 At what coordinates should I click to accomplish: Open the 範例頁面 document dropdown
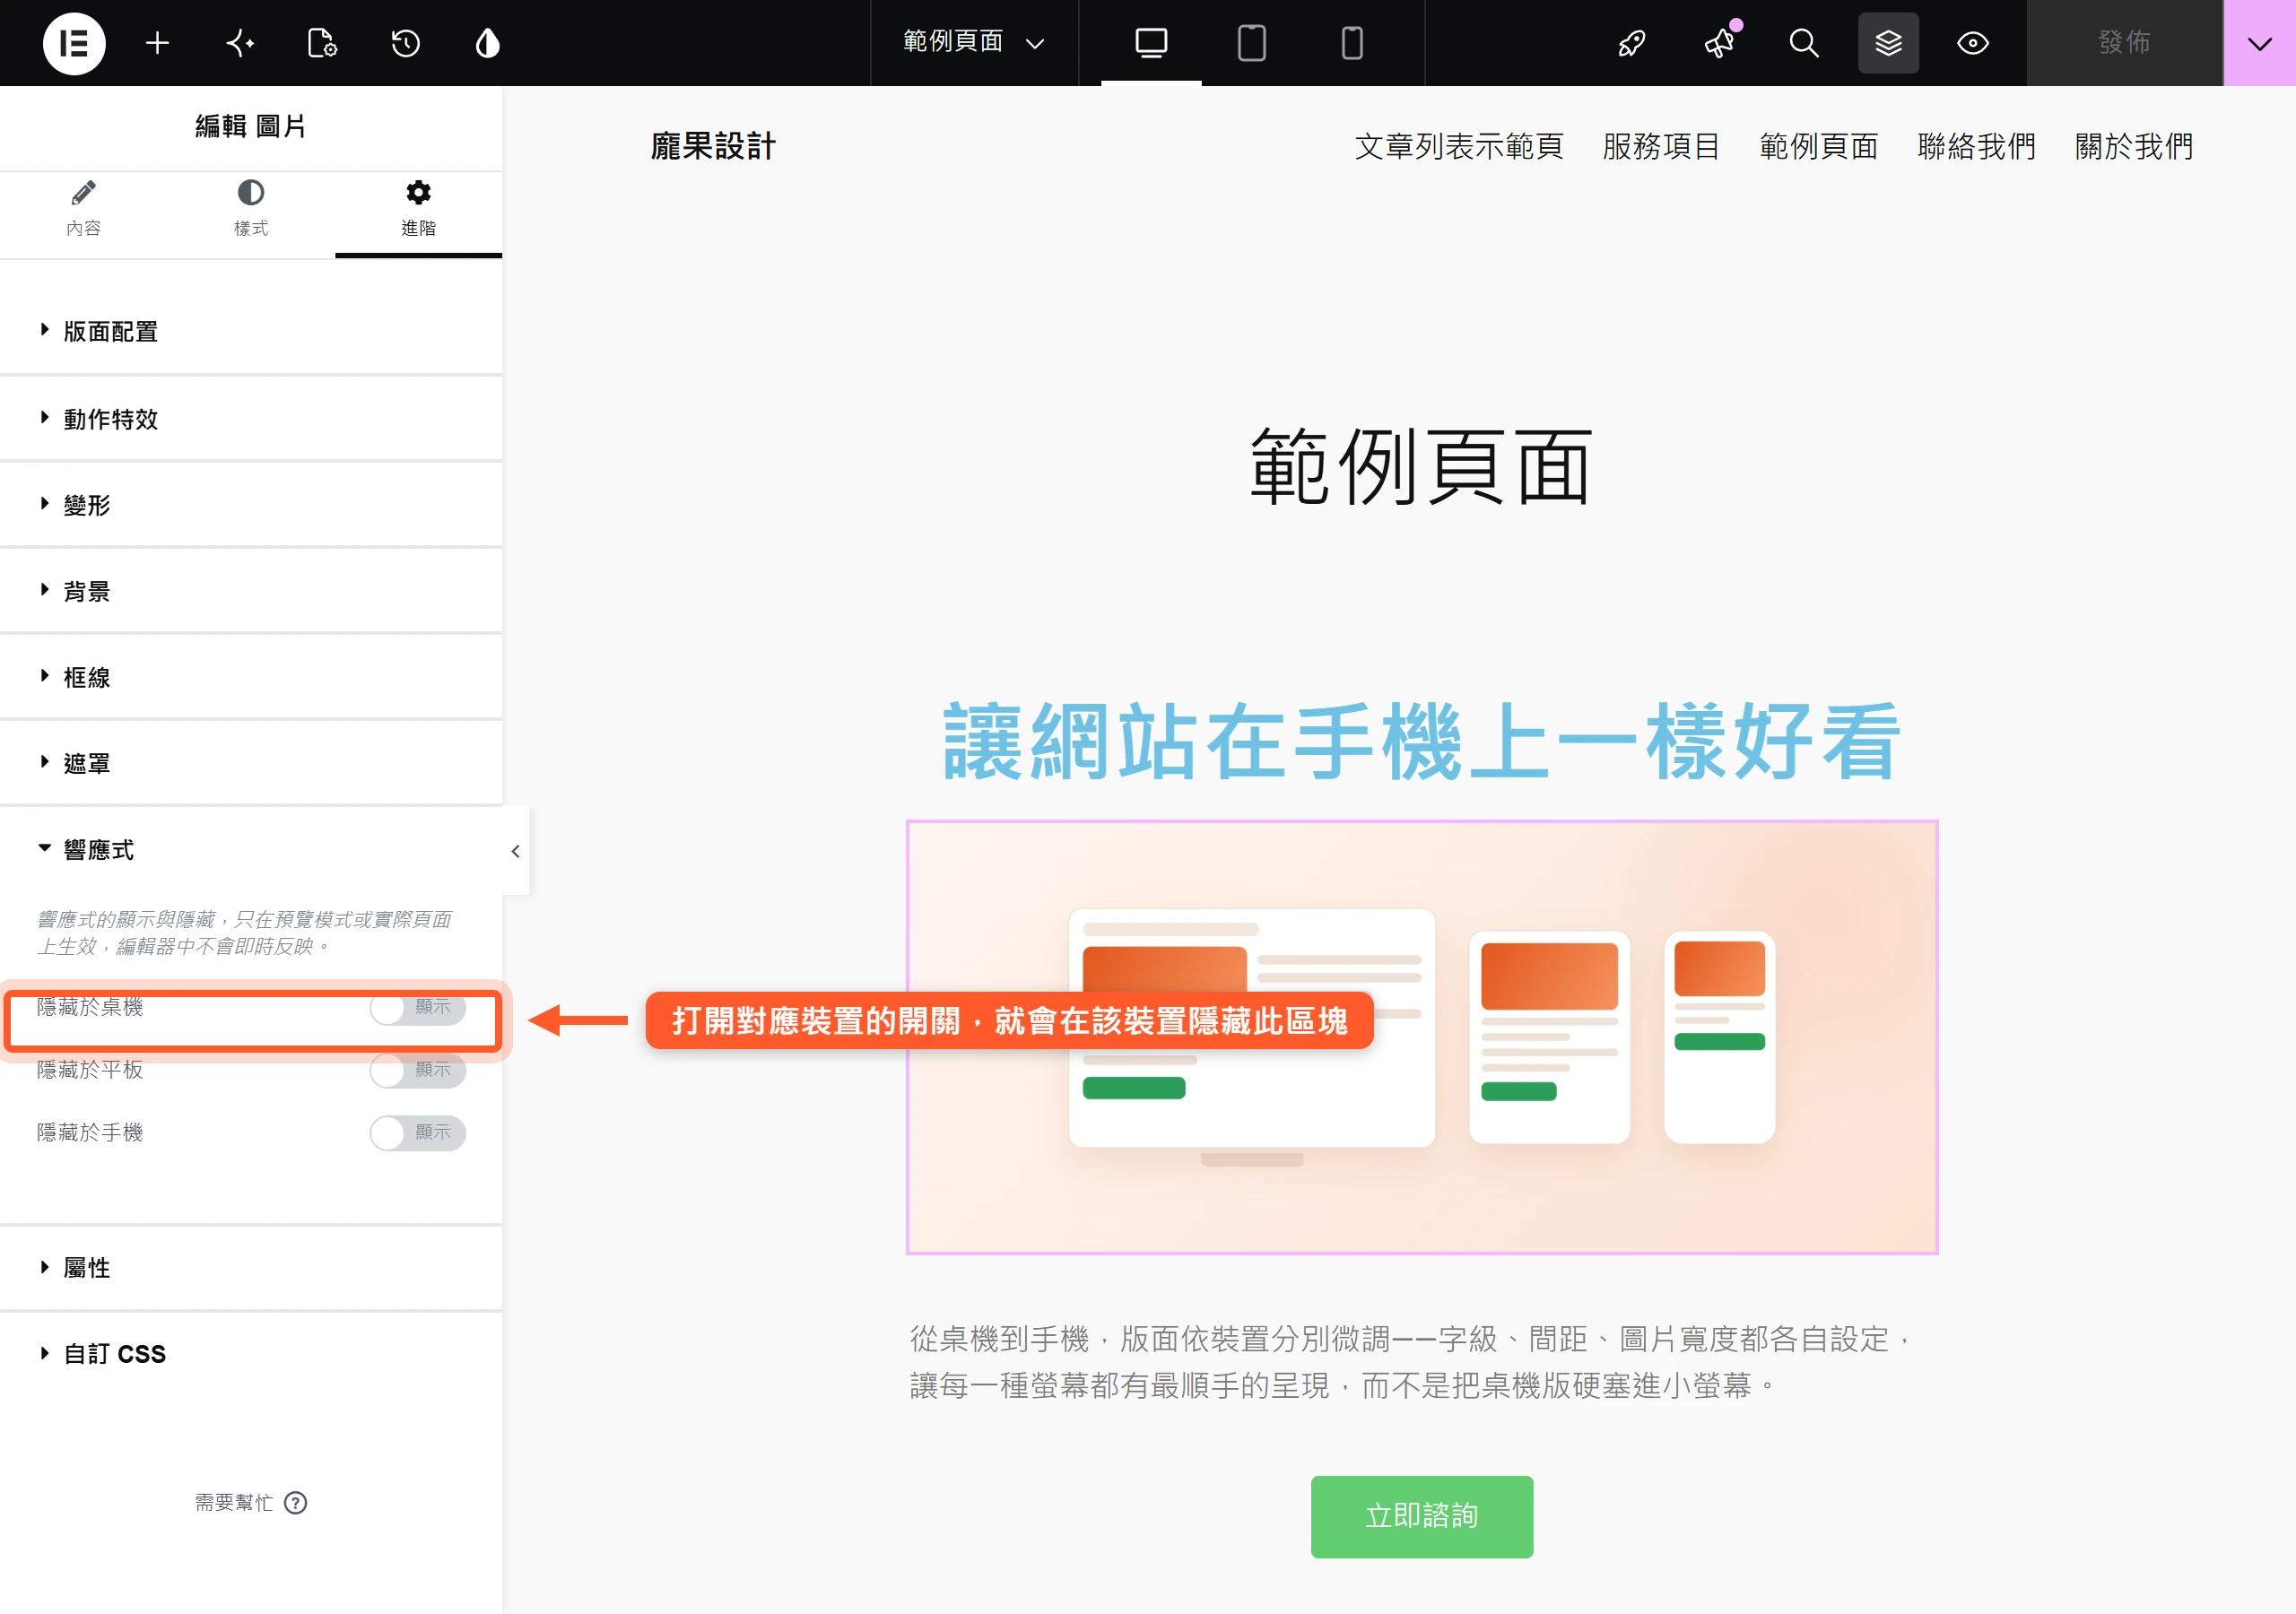(974, 43)
